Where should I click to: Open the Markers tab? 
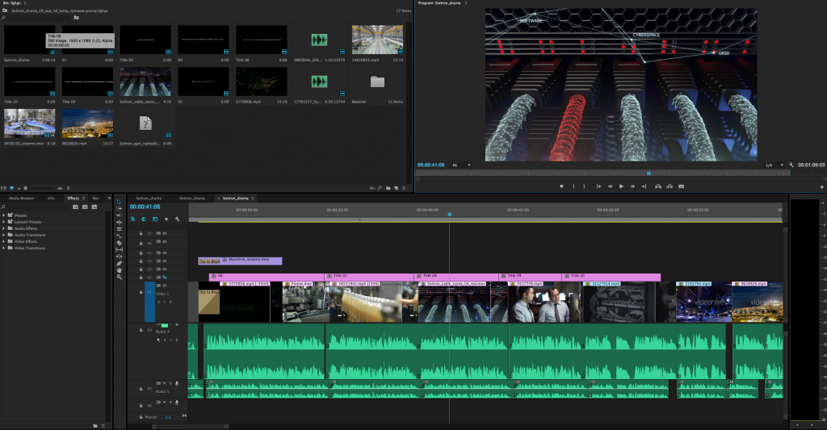coord(96,198)
